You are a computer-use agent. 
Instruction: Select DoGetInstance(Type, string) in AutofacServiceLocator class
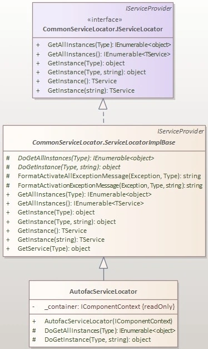[97, 340]
